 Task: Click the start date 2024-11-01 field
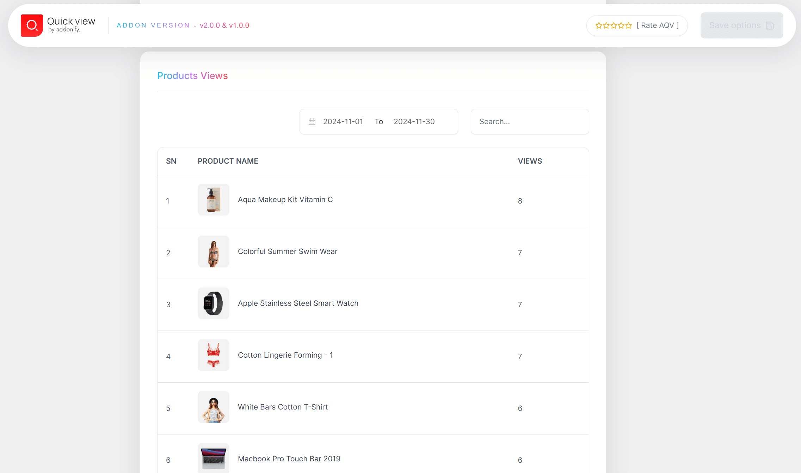(343, 122)
